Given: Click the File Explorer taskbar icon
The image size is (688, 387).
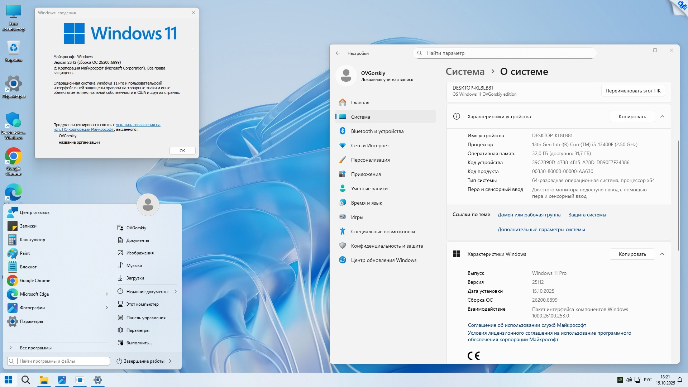Looking at the screenshot, I should 44,380.
